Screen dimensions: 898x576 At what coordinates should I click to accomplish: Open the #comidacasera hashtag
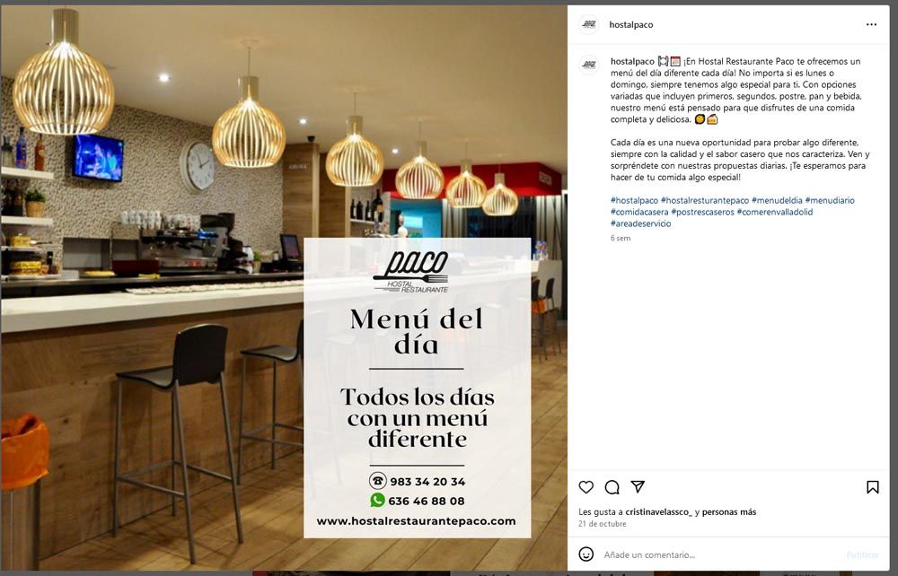pyautogui.click(x=639, y=212)
